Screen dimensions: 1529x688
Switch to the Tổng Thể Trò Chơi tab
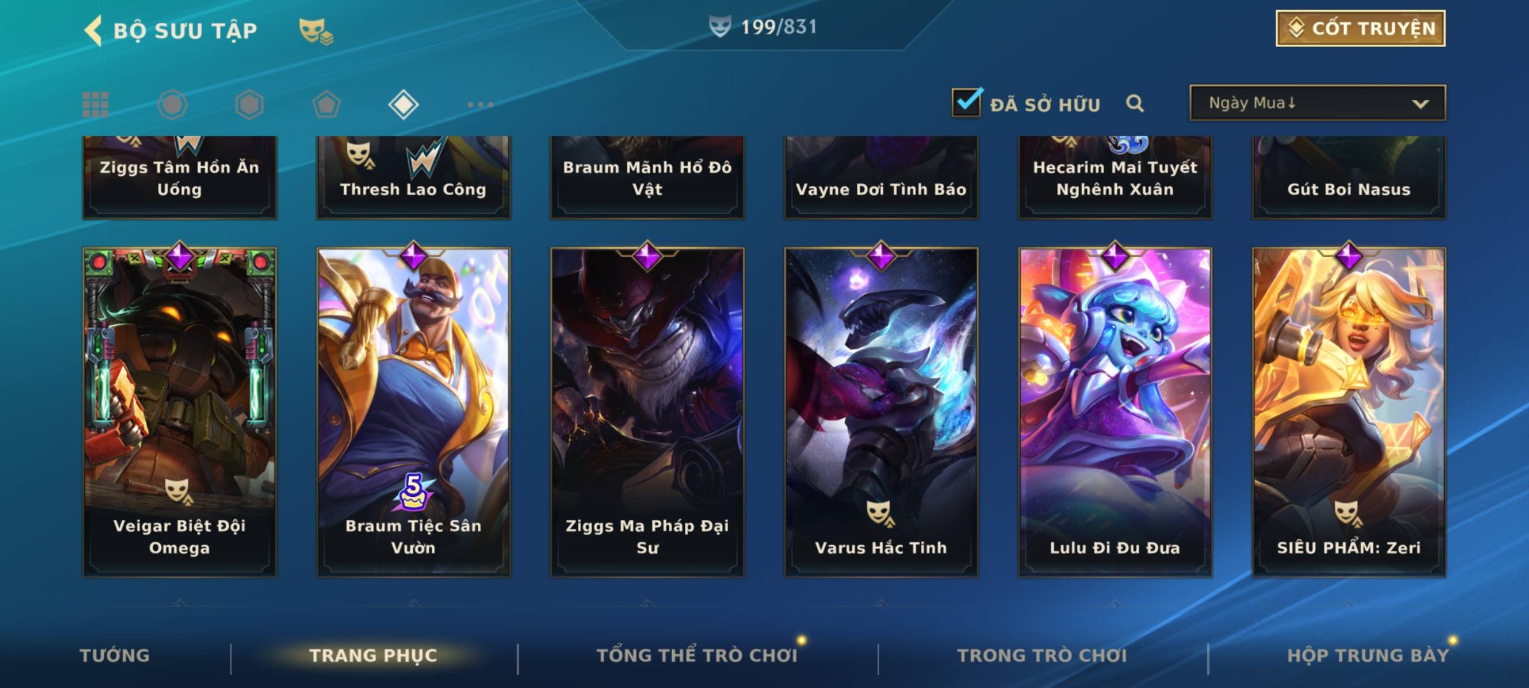click(697, 656)
